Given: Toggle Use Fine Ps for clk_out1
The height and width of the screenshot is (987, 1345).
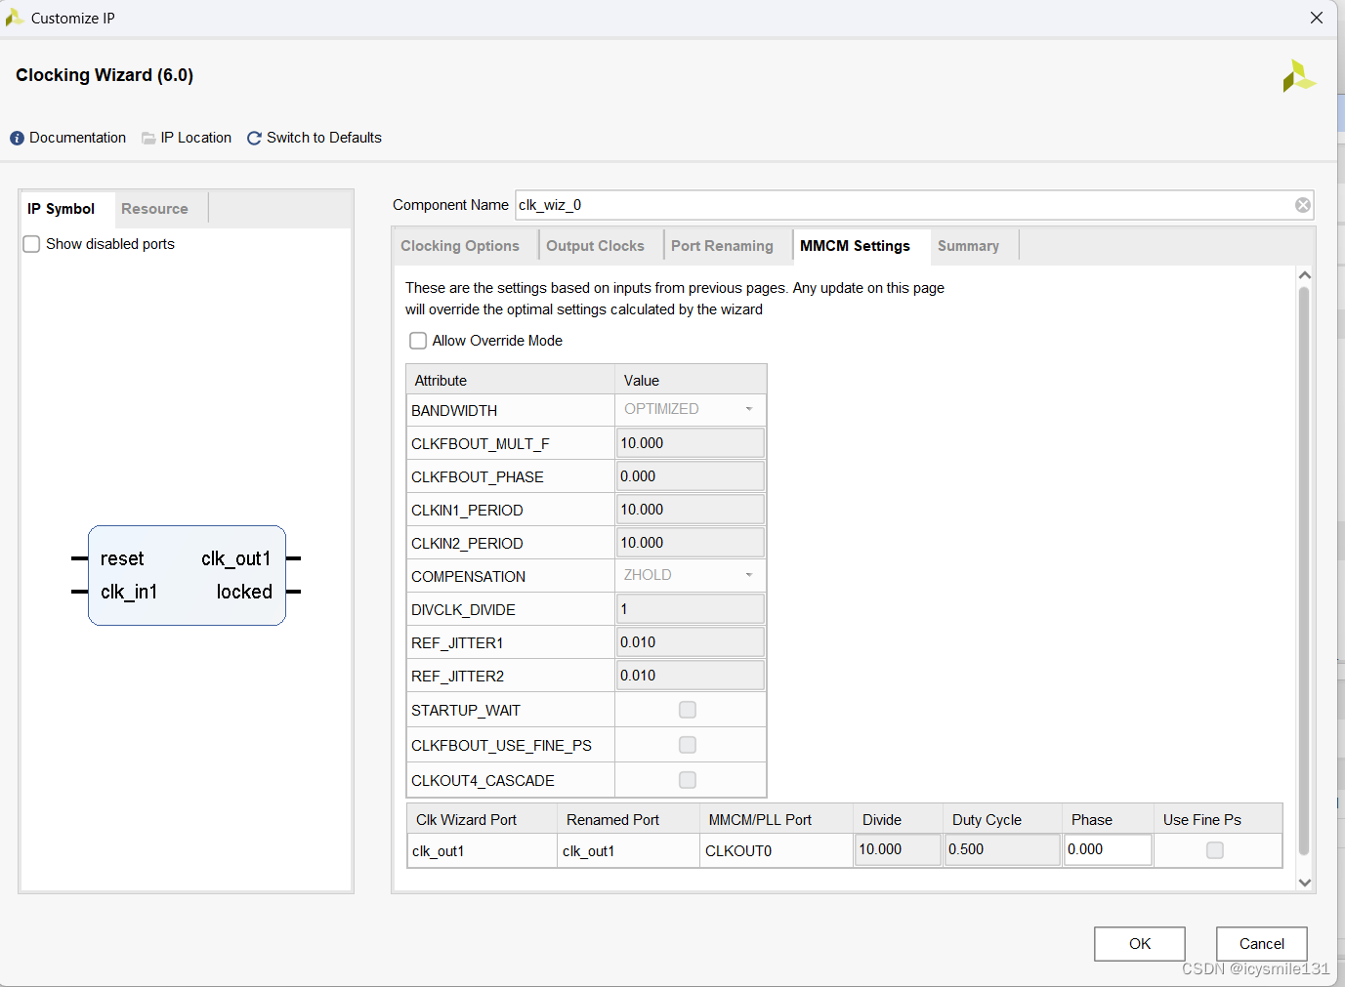Looking at the screenshot, I should click(1215, 850).
